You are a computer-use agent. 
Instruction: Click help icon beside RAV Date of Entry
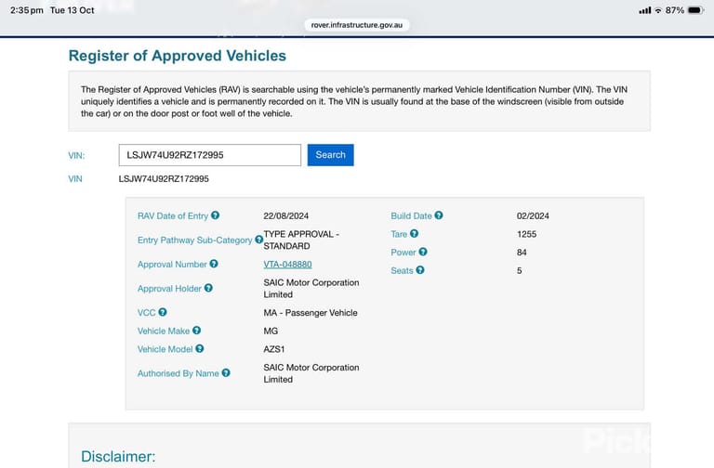pos(215,215)
